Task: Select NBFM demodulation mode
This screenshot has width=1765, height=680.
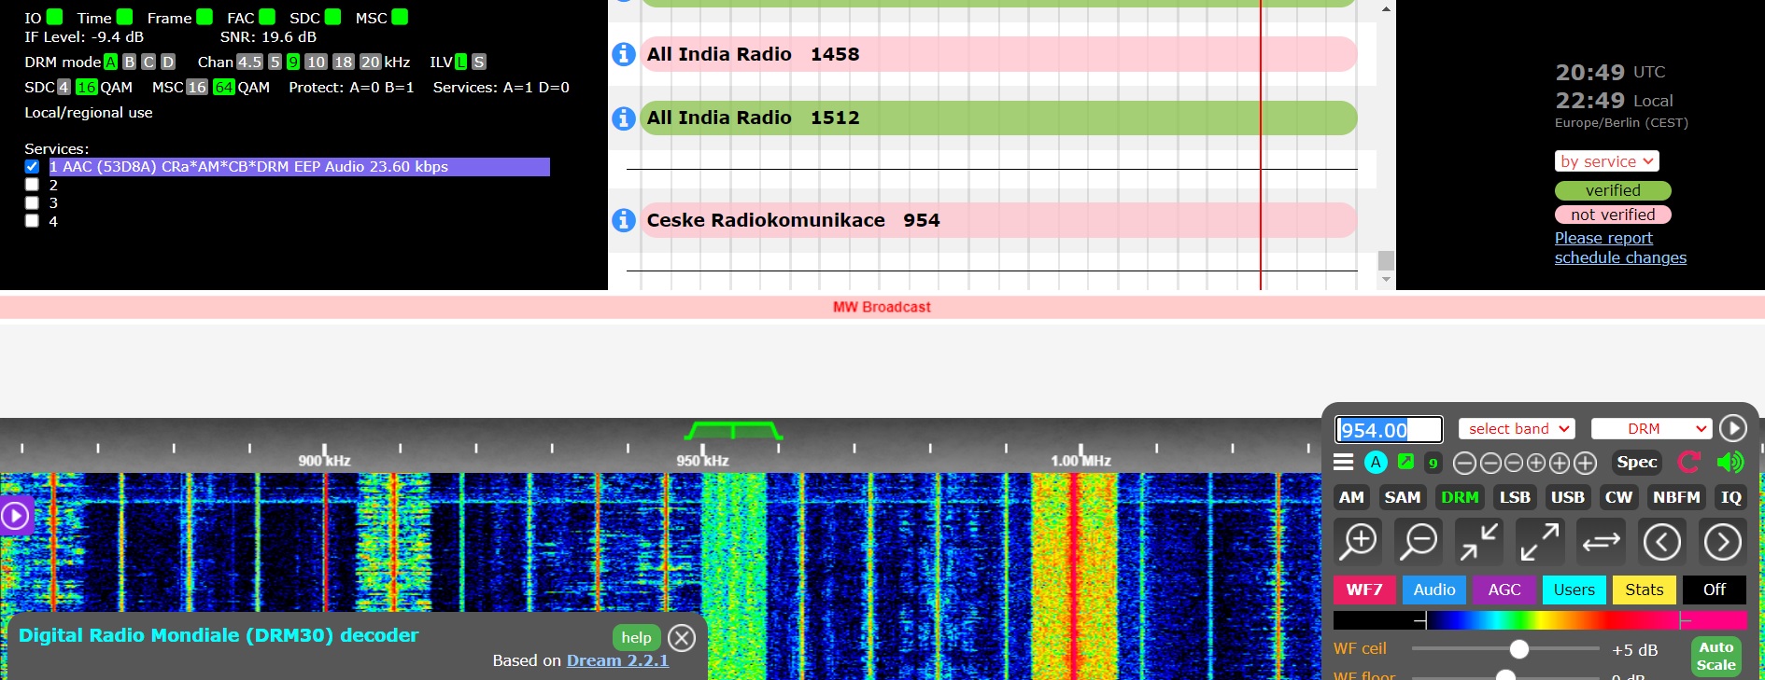Action: tap(1676, 497)
